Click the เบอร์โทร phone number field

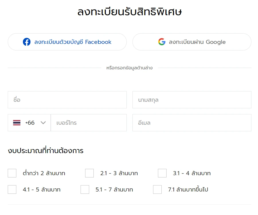coord(89,123)
